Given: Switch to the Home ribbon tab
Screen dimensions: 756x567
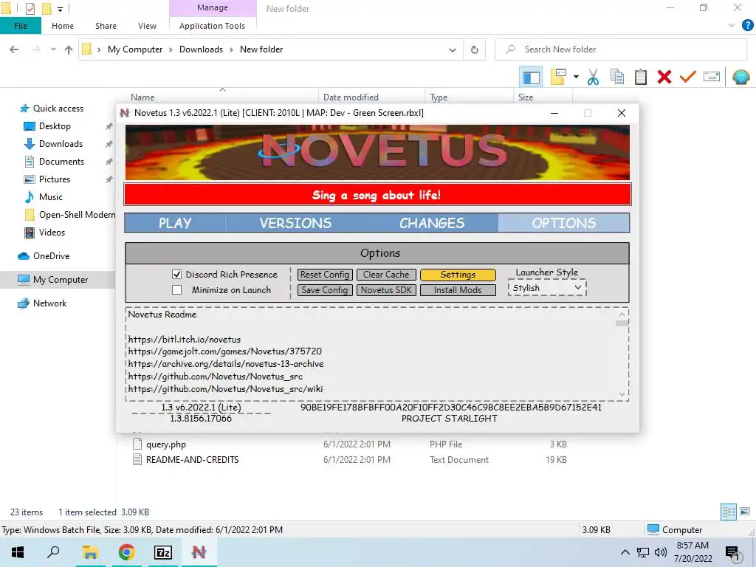Looking at the screenshot, I should click(63, 26).
